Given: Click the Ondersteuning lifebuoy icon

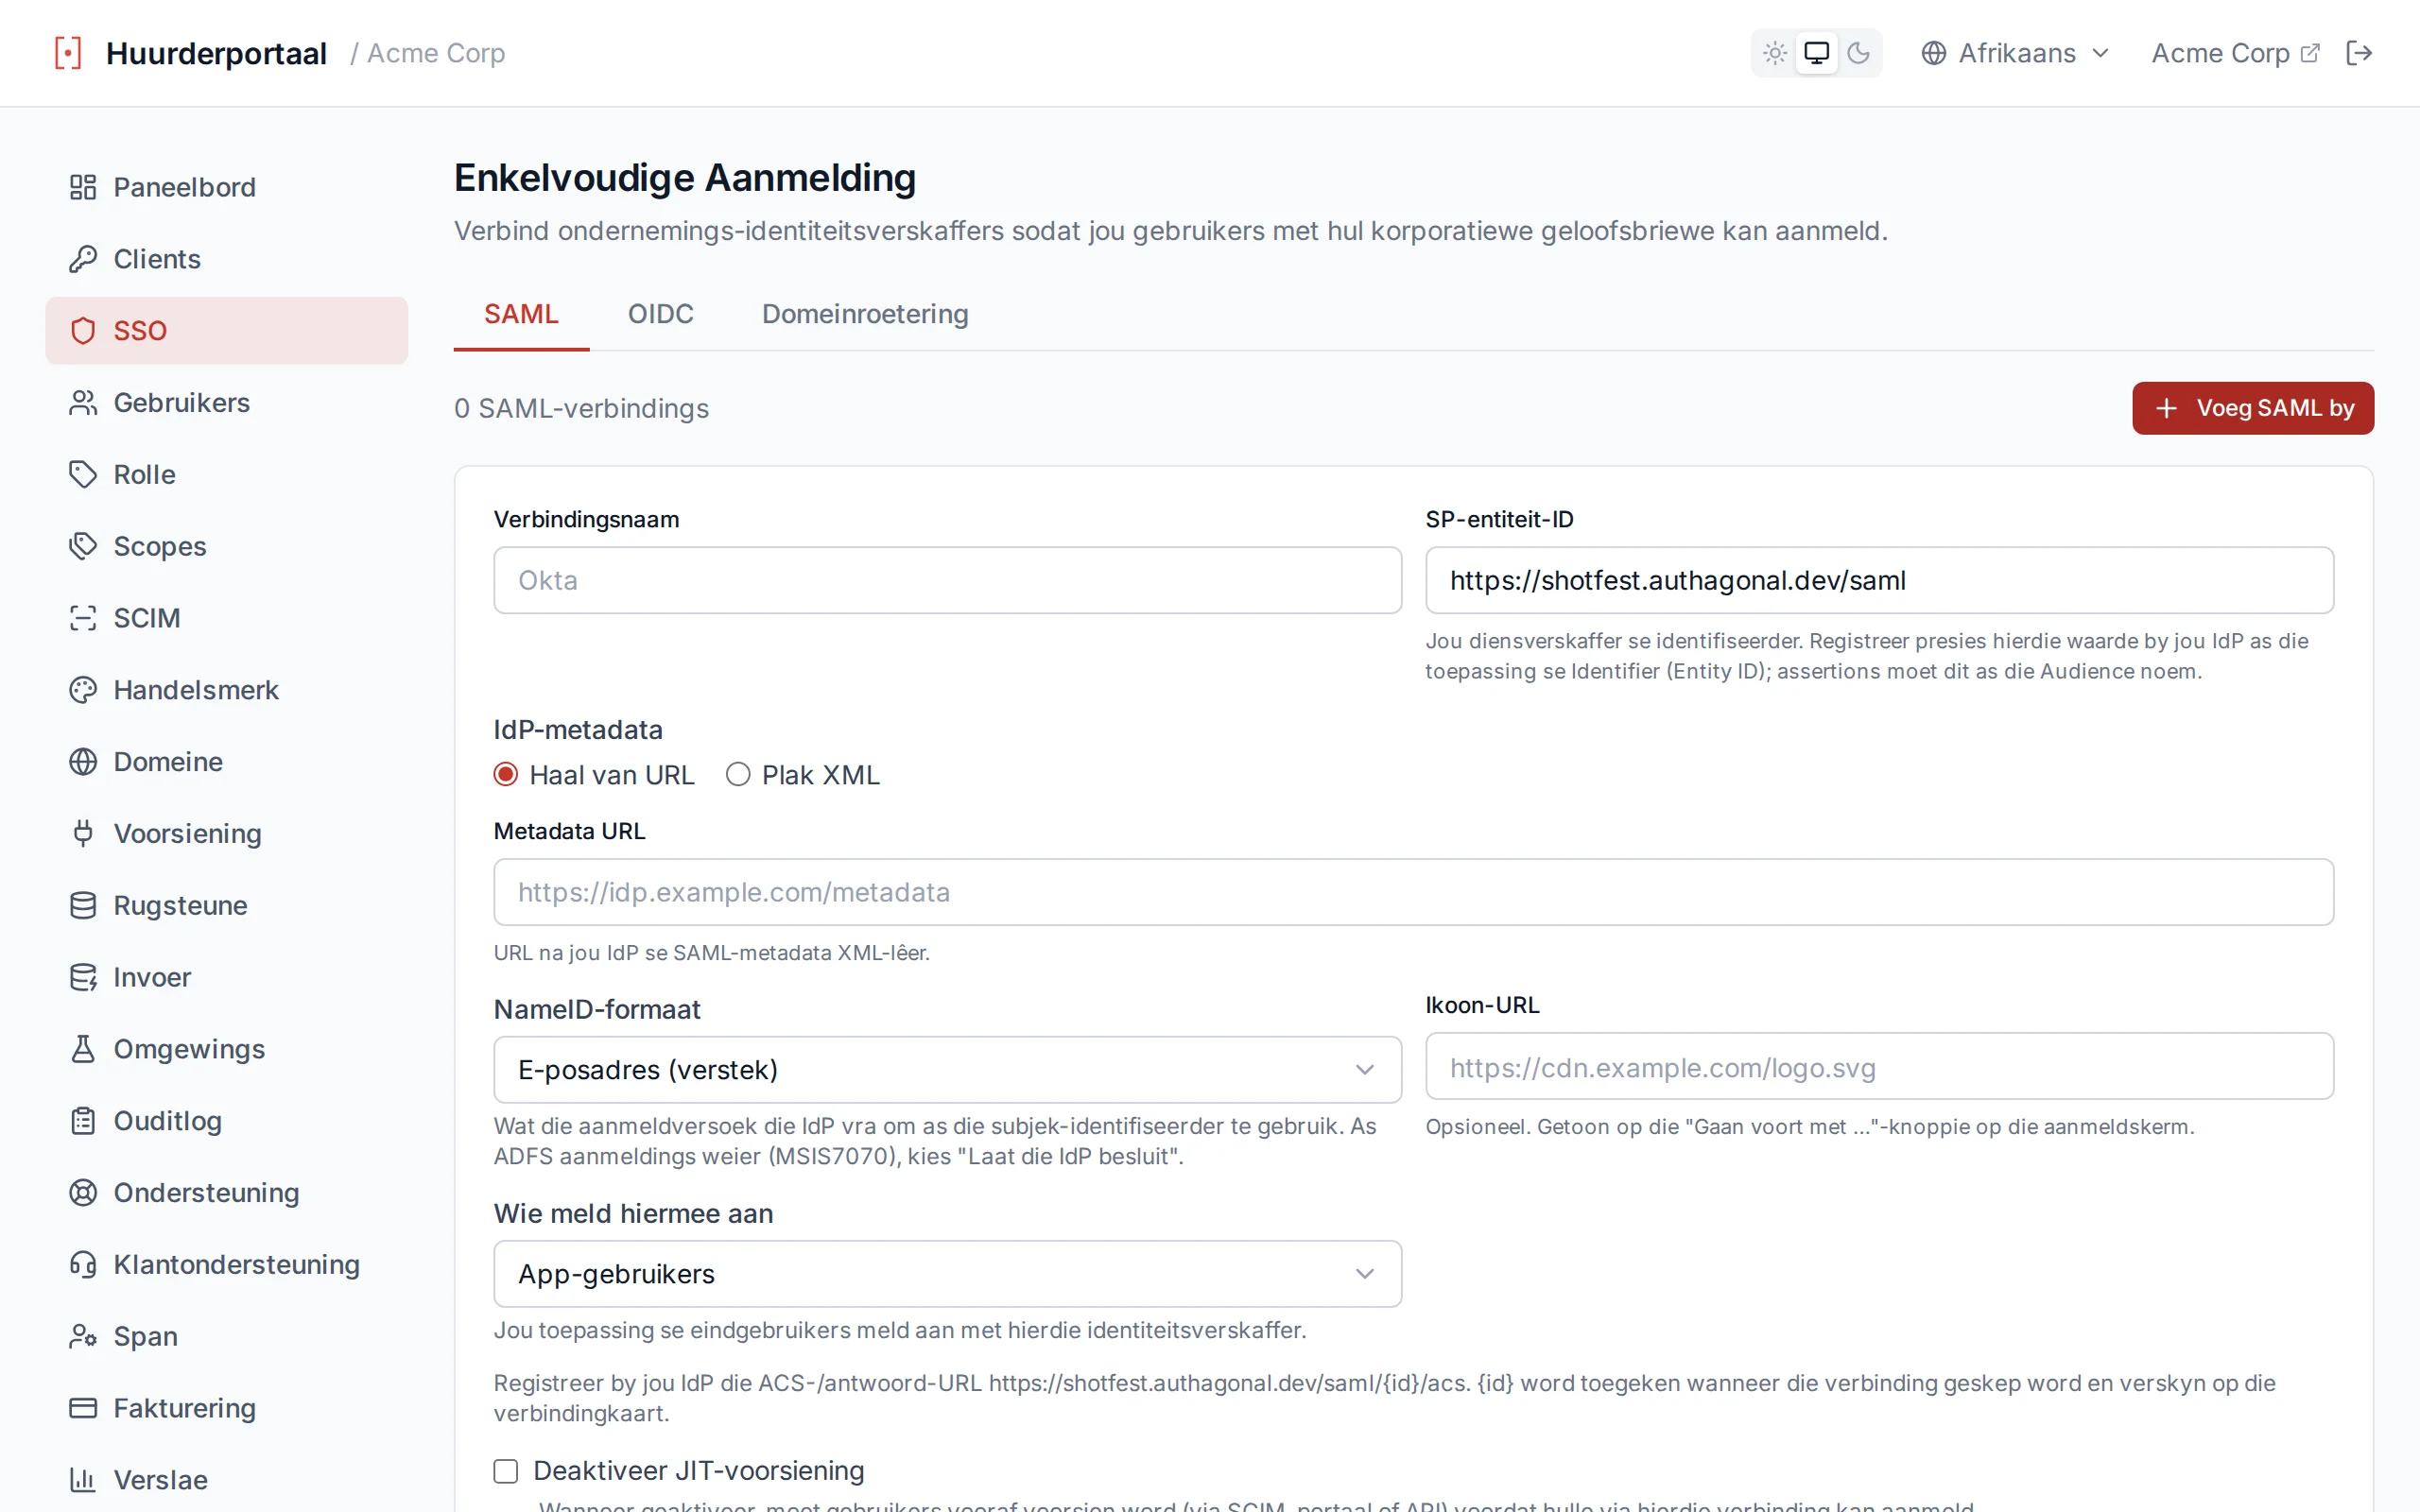Looking at the screenshot, I should (83, 1193).
